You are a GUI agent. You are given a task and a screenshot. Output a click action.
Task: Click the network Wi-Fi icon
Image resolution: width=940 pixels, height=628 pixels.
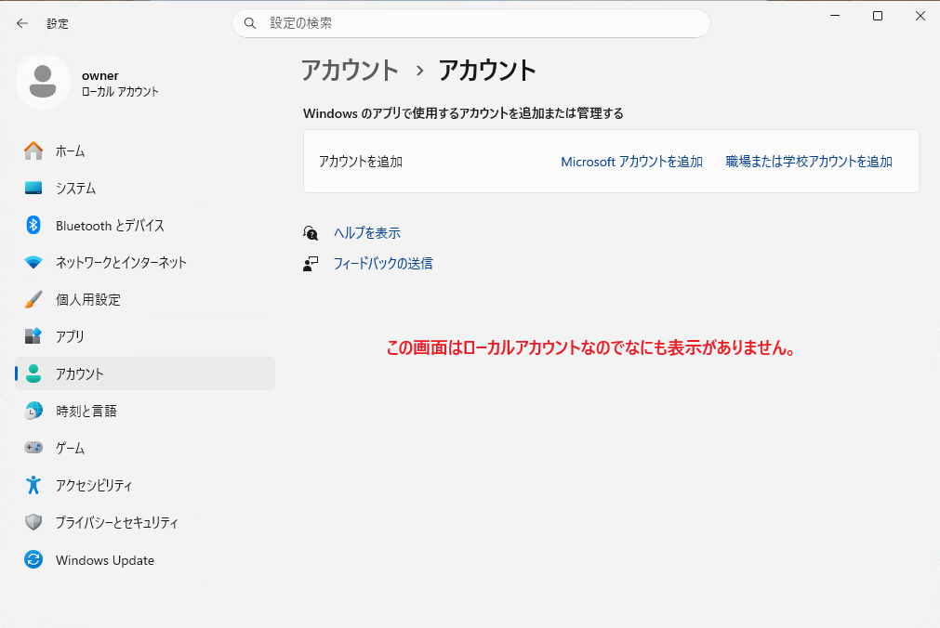pyautogui.click(x=33, y=263)
